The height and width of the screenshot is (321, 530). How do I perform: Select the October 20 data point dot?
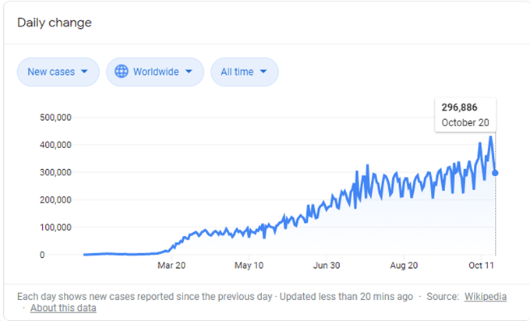(495, 173)
